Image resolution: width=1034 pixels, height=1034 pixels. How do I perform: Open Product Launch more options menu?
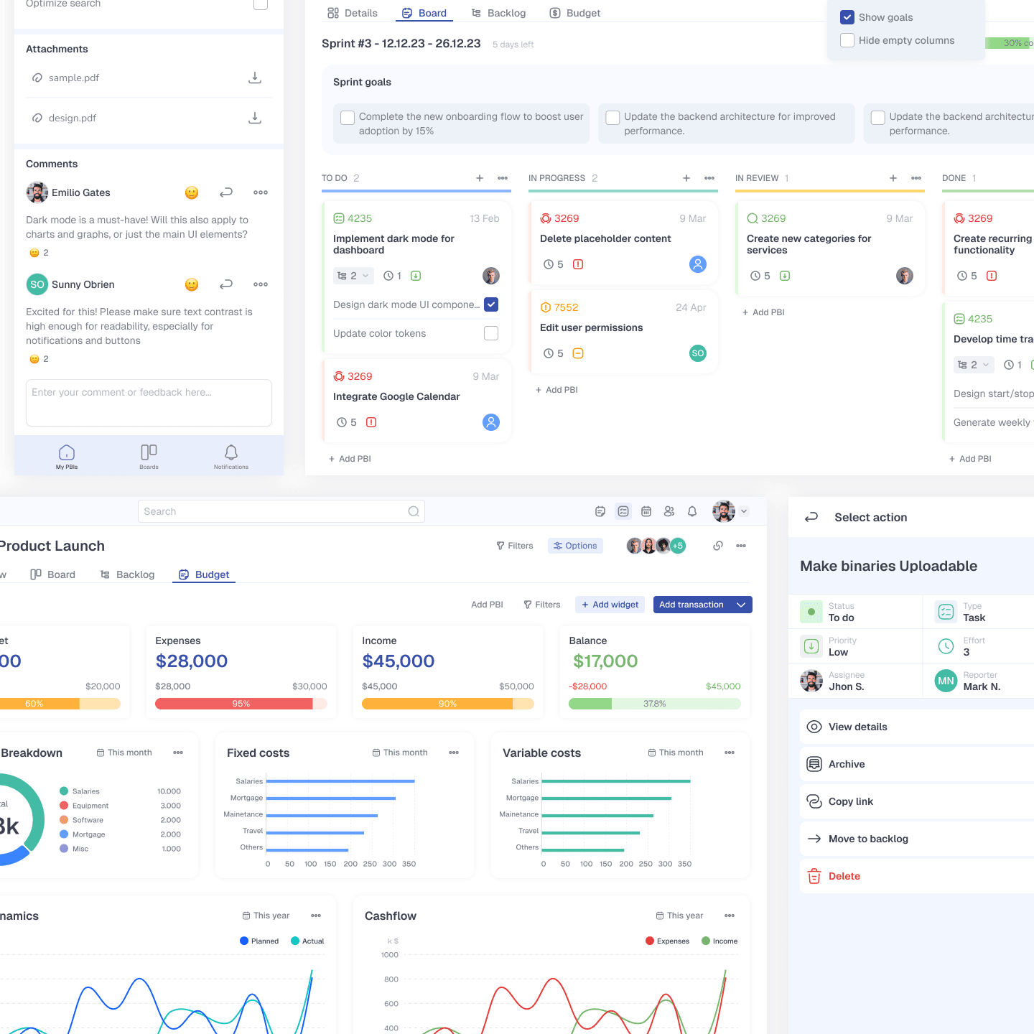[x=741, y=546]
